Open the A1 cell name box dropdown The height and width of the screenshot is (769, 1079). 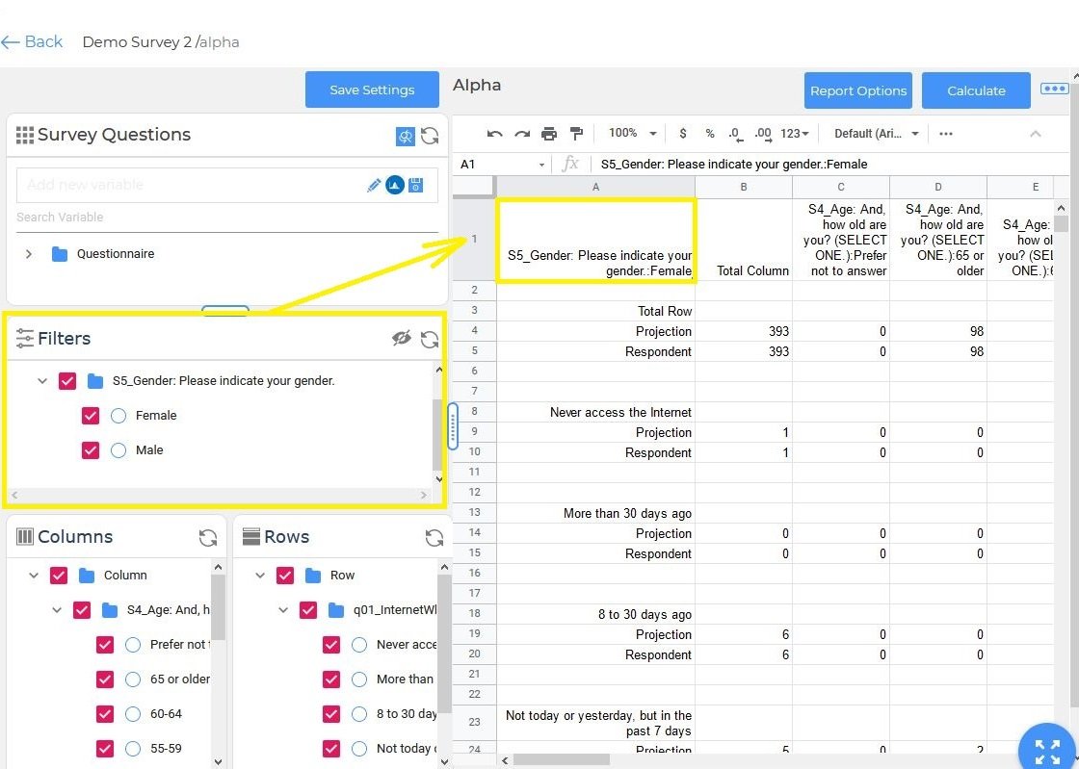[541, 165]
